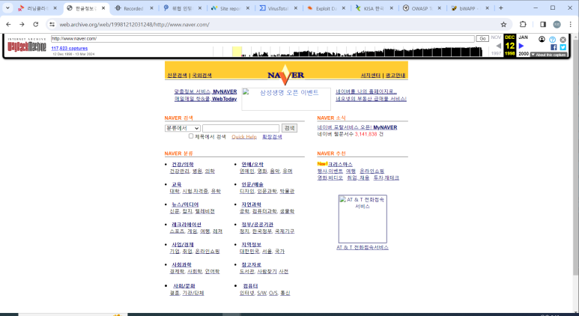Click the address bar URL
Viewport: 579px width, 316px height.
click(x=134, y=25)
